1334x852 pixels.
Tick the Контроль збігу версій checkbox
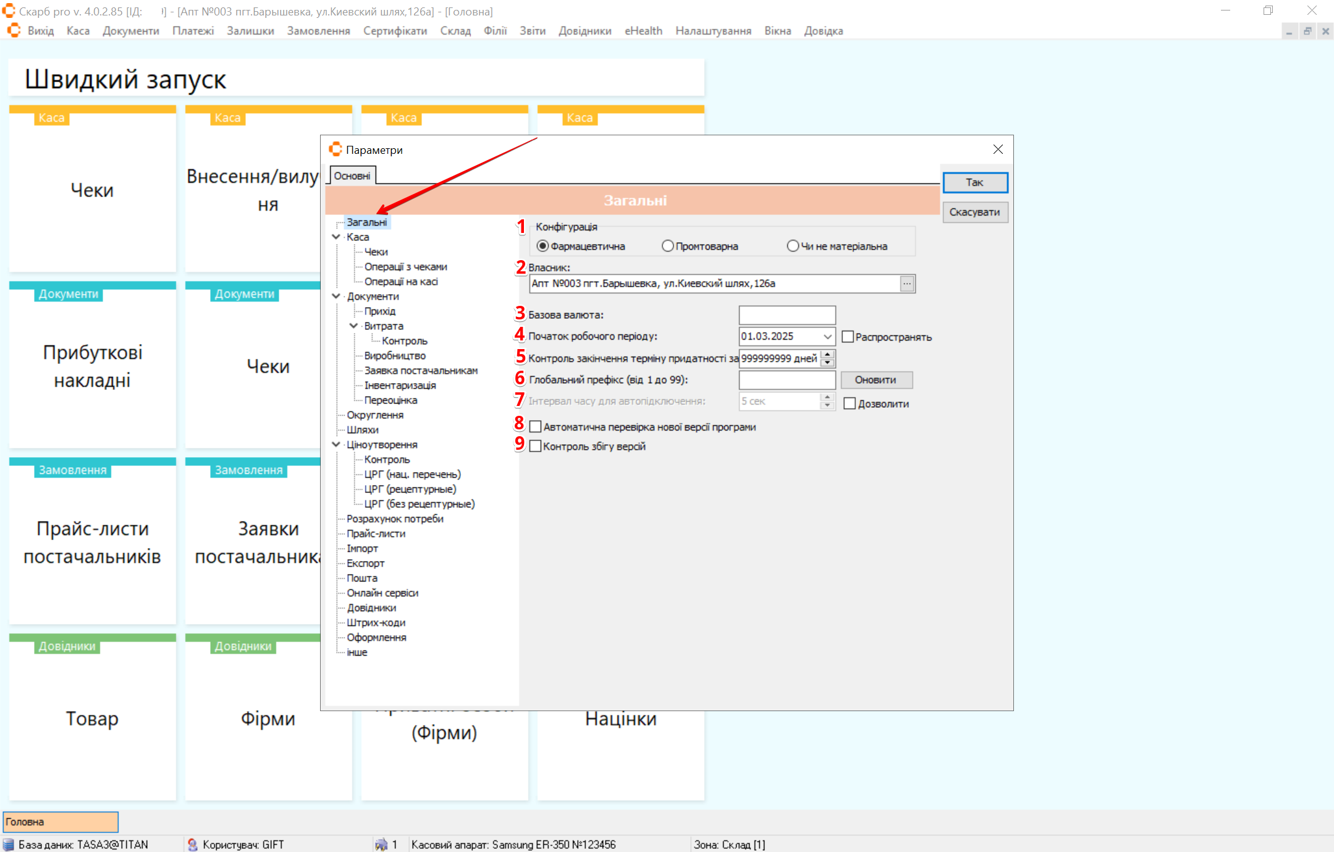pyautogui.click(x=536, y=446)
